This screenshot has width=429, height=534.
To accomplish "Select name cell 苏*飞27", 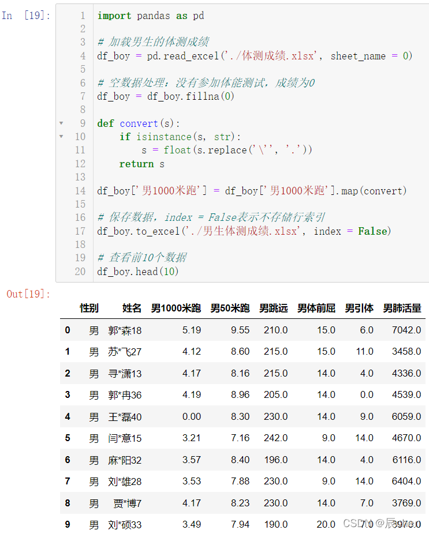I will (125, 352).
